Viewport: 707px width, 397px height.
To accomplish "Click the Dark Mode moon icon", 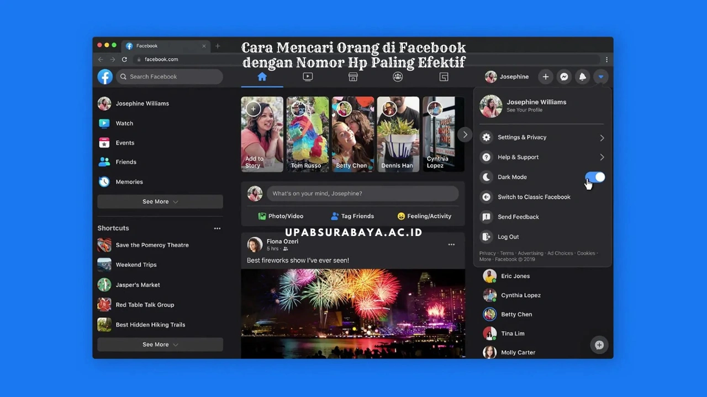I will click(486, 177).
